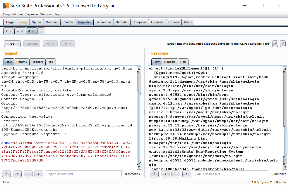Switch to the Intruder main tab
Viewport: 288px width, 186px height.
68,22
